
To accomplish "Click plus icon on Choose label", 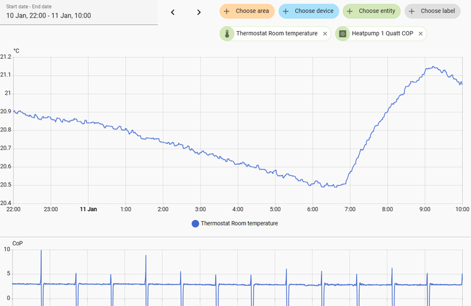I will 412,11.
